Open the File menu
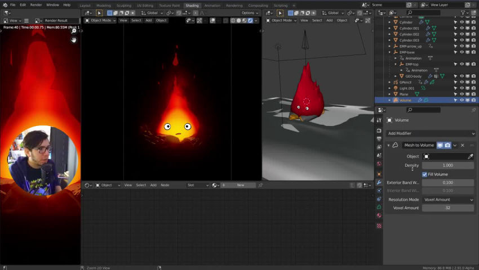Viewport: 479px width, 270px height. (x=13, y=5)
